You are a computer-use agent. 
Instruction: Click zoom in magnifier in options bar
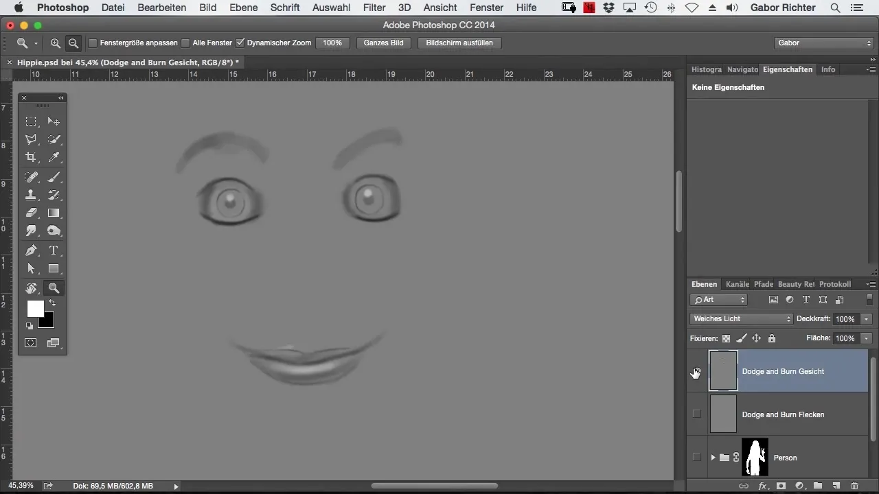pyautogui.click(x=56, y=43)
